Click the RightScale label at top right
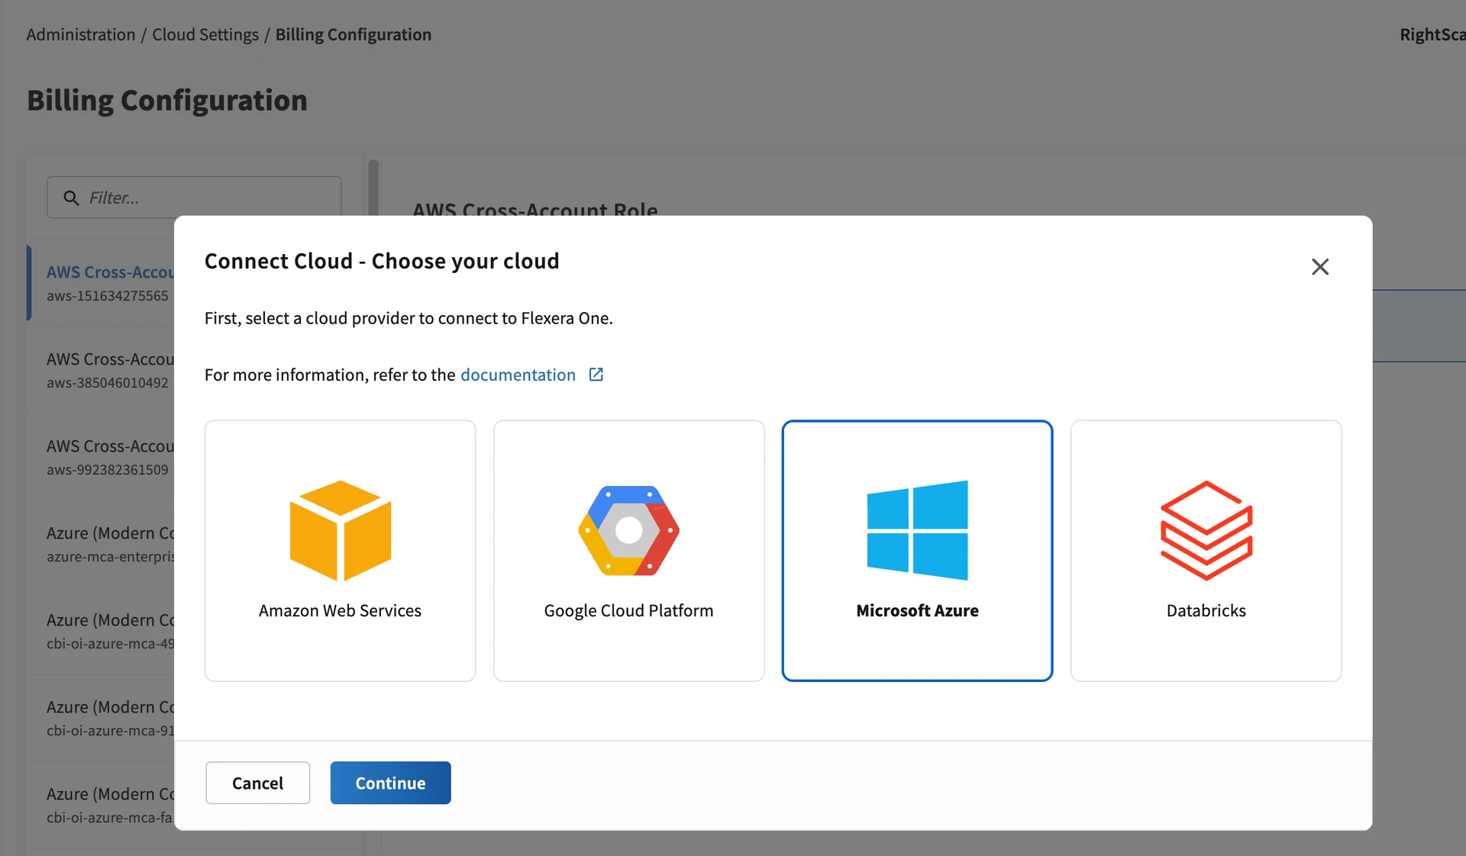 [1432, 34]
